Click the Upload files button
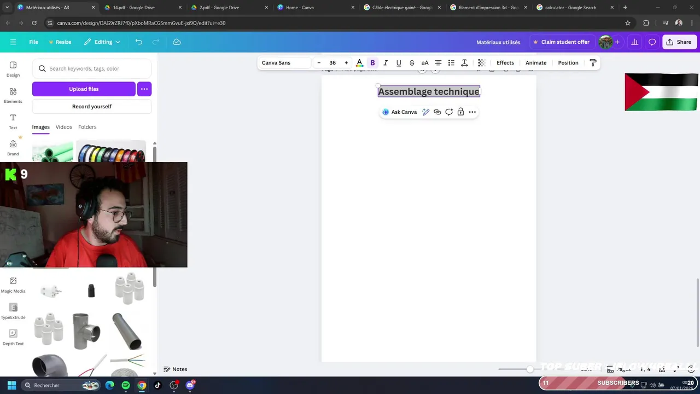700x394 pixels. (x=84, y=89)
